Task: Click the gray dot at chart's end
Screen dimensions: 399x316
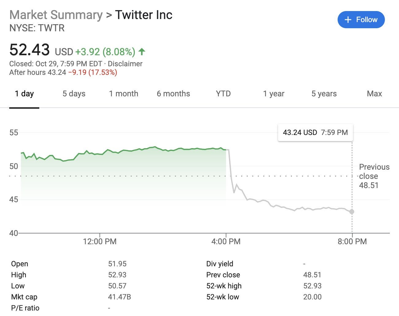Action: click(352, 212)
